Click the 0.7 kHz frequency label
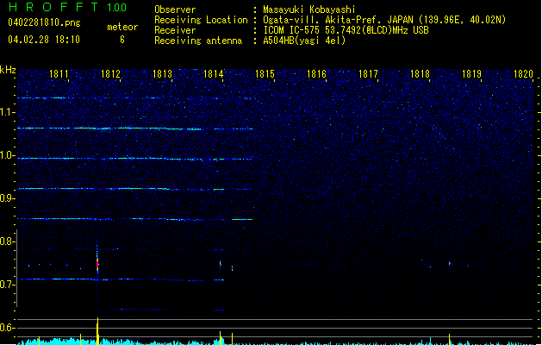 tap(8, 285)
